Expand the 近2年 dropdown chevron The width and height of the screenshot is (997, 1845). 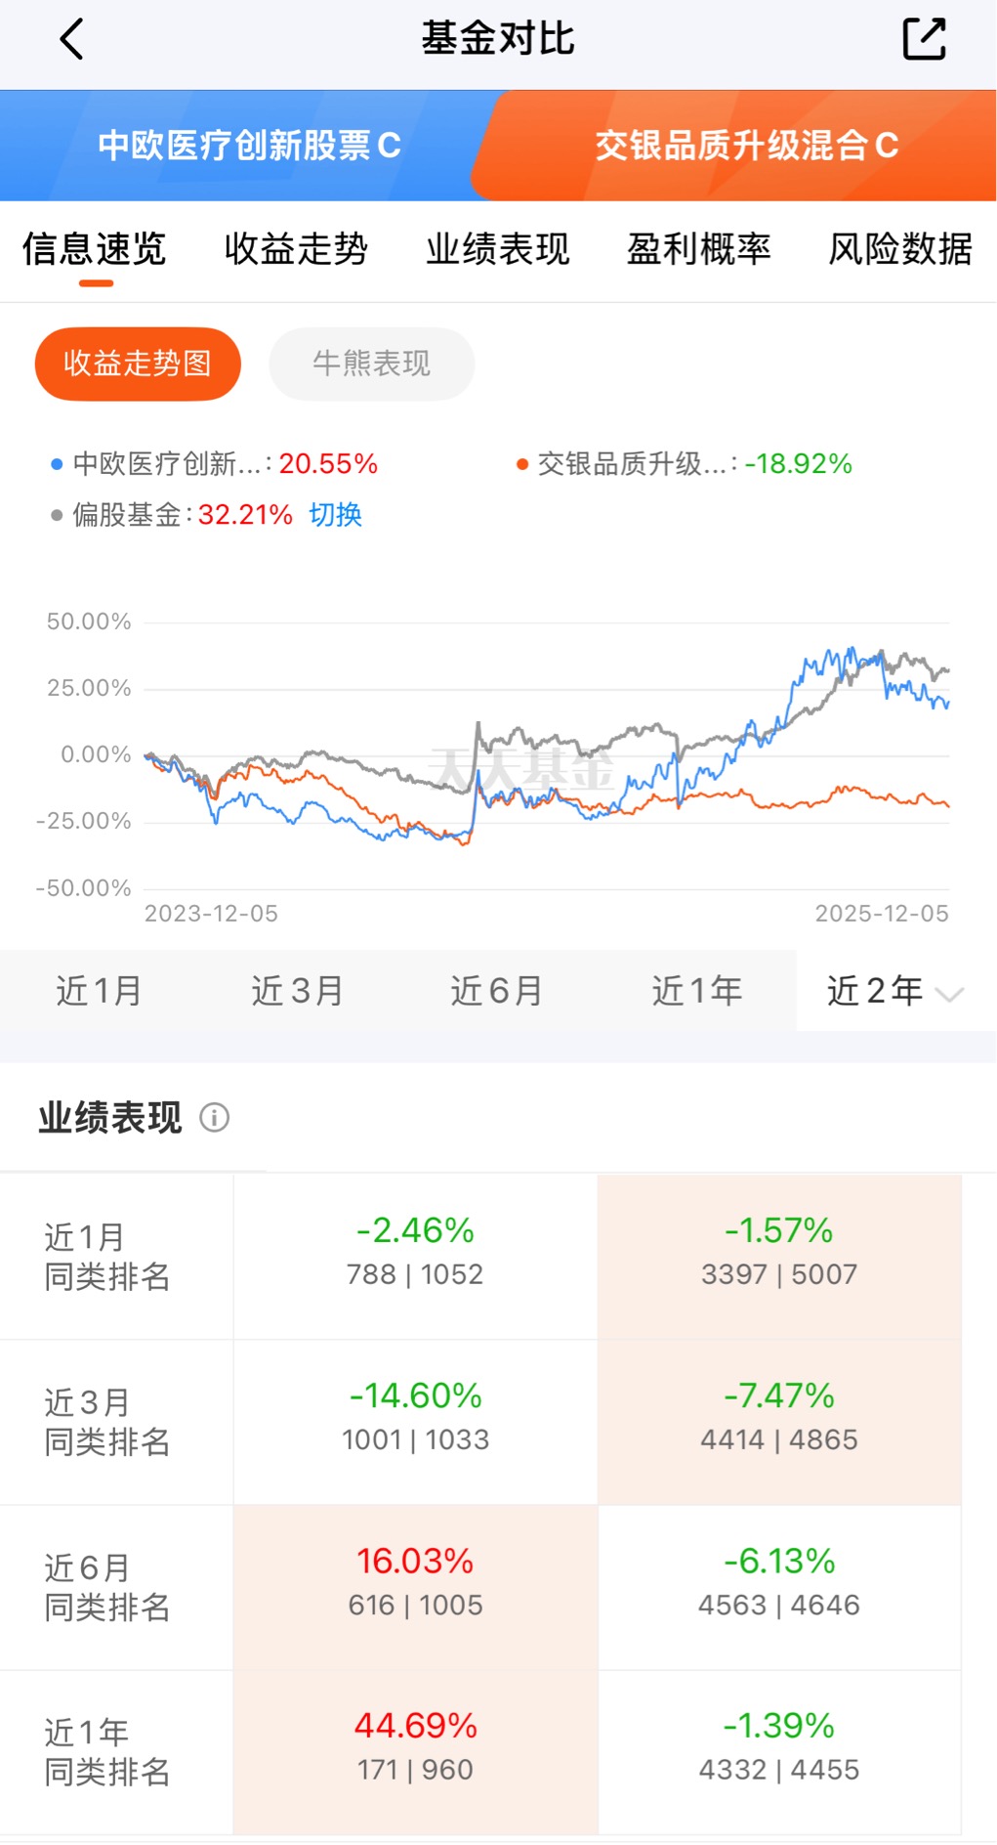point(949,995)
